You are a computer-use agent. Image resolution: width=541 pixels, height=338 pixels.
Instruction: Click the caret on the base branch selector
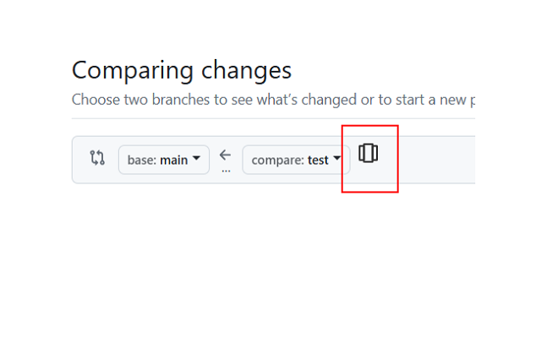(x=196, y=159)
